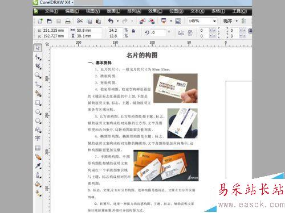Click the ruler origin corner box
285x213 pixels.
[47, 44]
